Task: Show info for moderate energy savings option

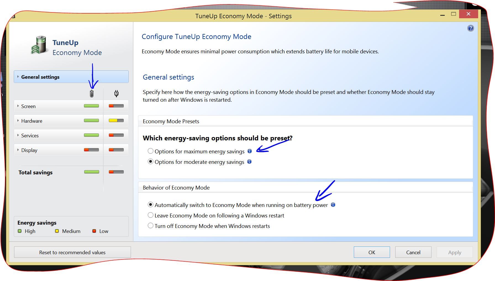Action: [249, 162]
